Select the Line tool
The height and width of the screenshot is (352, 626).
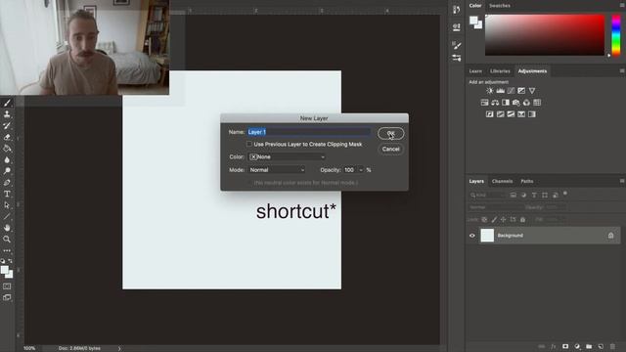tap(7, 216)
